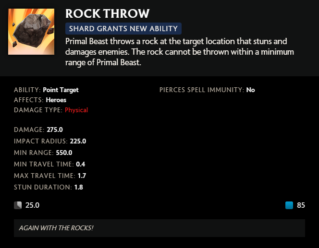The width and height of the screenshot is (319, 248).
Task: Click the "Again with the rocks!" lore box
Action: point(159,228)
